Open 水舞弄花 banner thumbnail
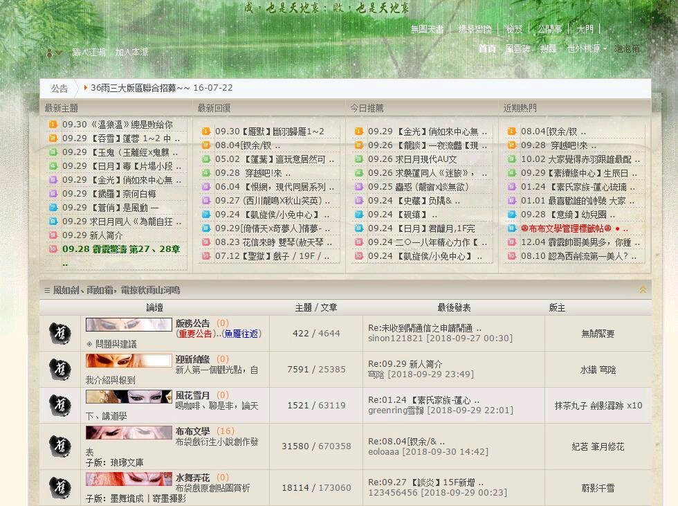 point(129,479)
